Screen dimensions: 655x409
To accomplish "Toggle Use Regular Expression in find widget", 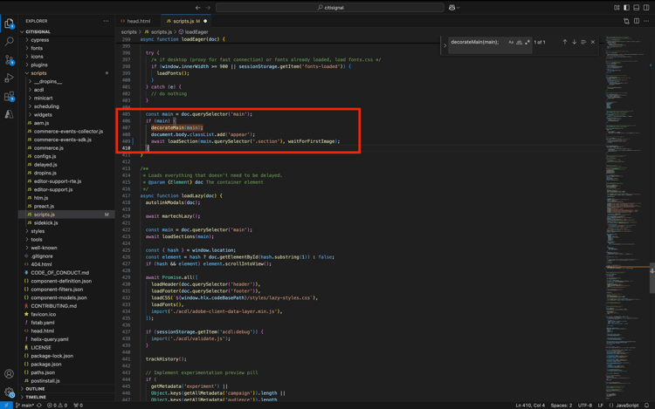I will point(527,42).
